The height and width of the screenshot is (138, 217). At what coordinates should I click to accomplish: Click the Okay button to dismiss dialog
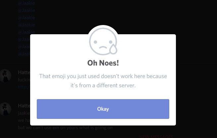pyautogui.click(x=103, y=109)
